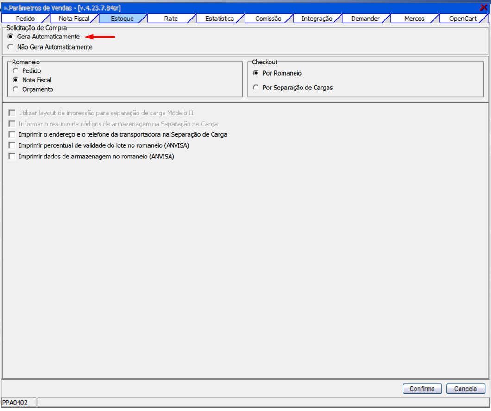Switch to the Pedido tab
Image resolution: width=491 pixels, height=411 pixels.
(x=25, y=19)
